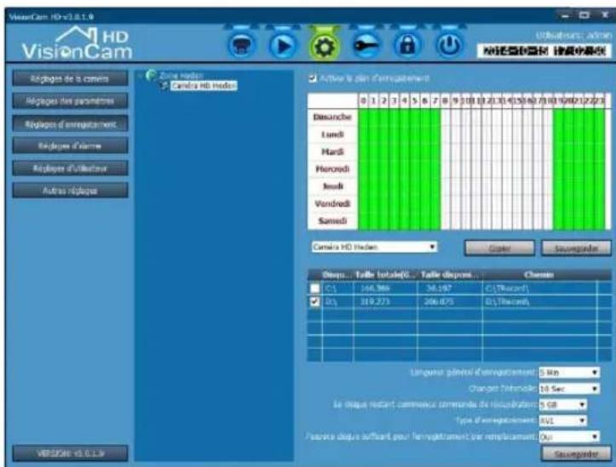Open Réglages de la caméra menu

70,78
